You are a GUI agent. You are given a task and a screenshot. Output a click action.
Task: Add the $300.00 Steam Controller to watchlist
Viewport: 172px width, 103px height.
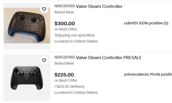click(x=44, y=9)
